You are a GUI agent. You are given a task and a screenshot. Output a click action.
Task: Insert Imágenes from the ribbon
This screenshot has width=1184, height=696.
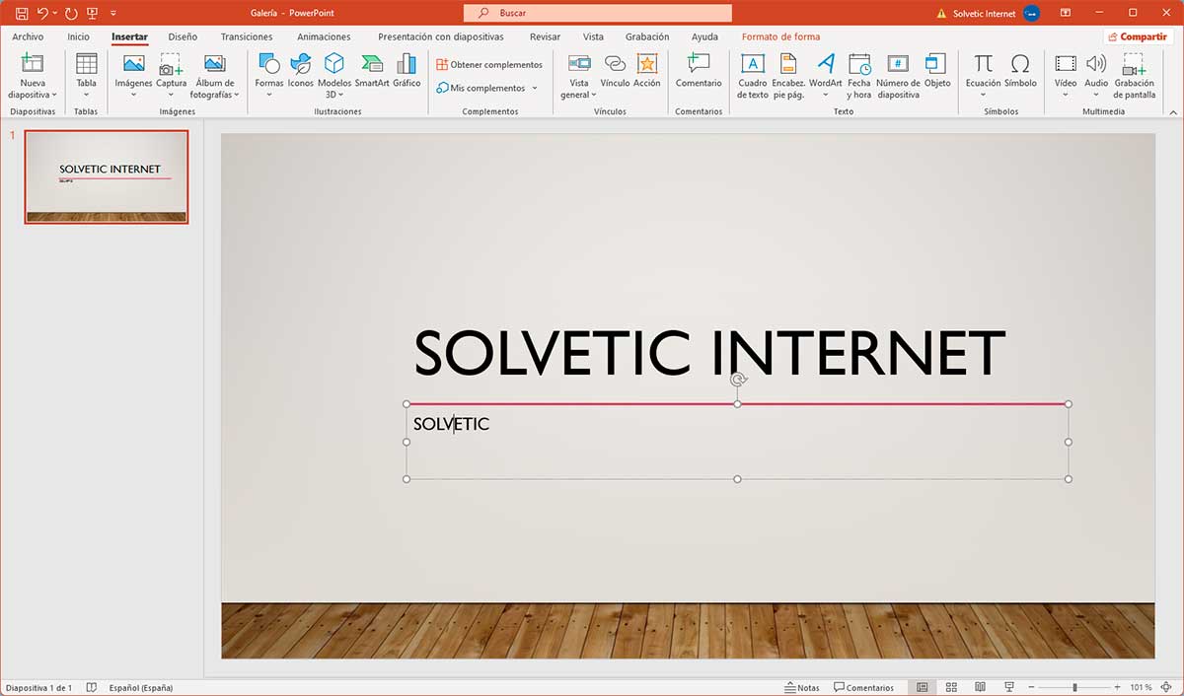tap(133, 76)
